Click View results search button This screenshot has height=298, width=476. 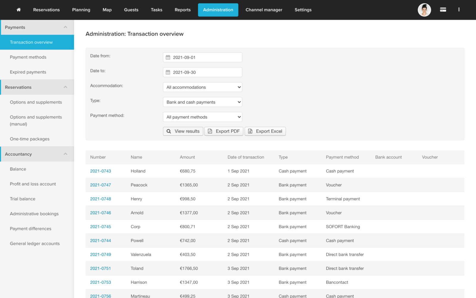pyautogui.click(x=183, y=131)
